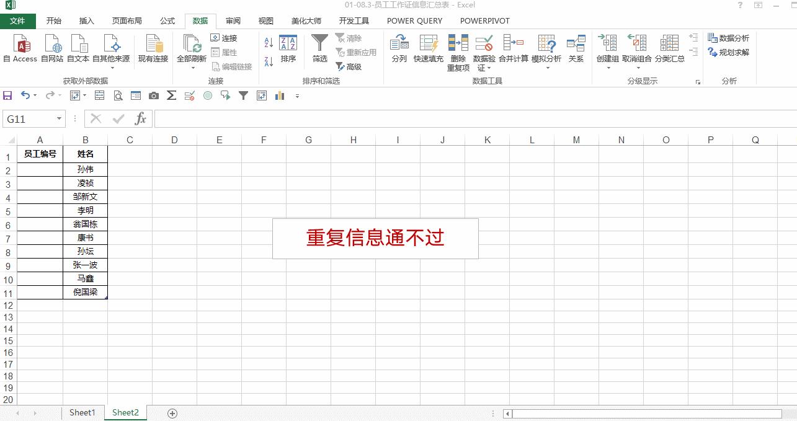Click the From Text (自文本) icon

pos(78,44)
